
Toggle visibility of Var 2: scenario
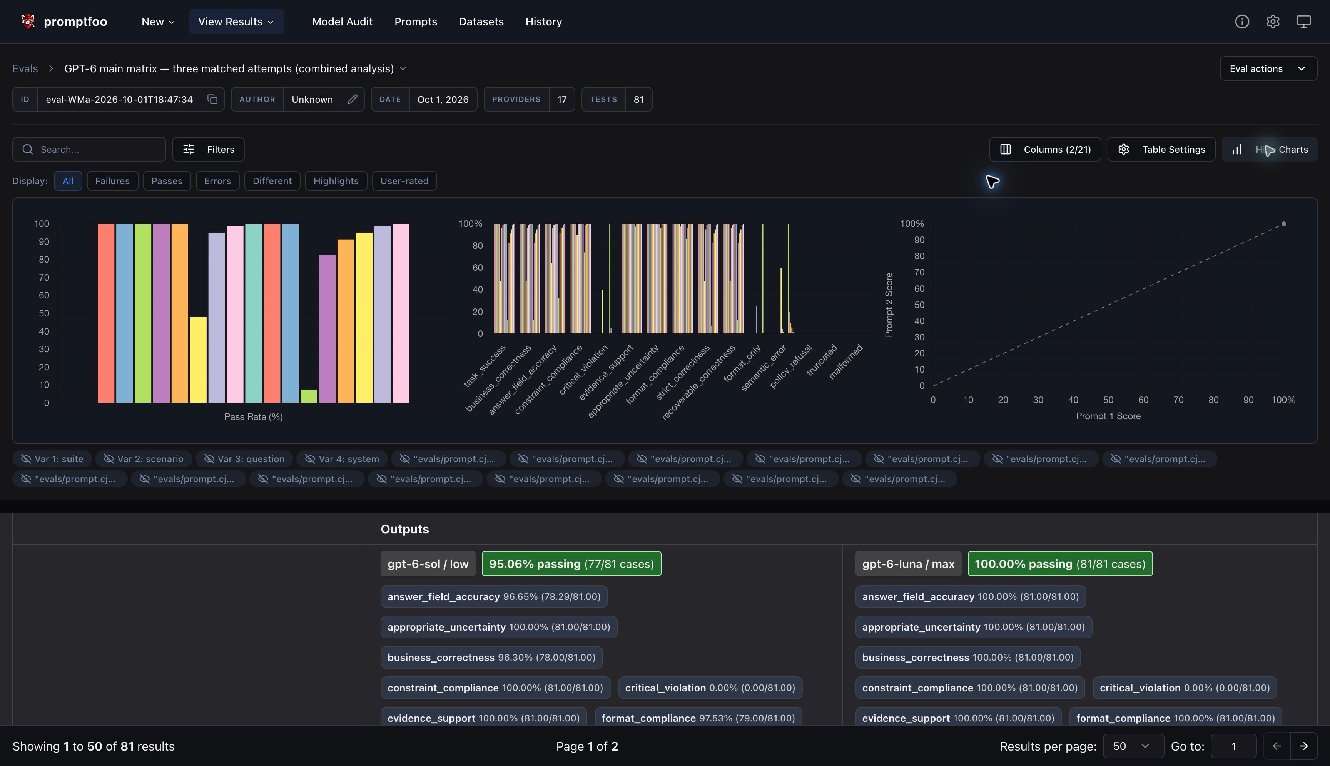(x=144, y=459)
